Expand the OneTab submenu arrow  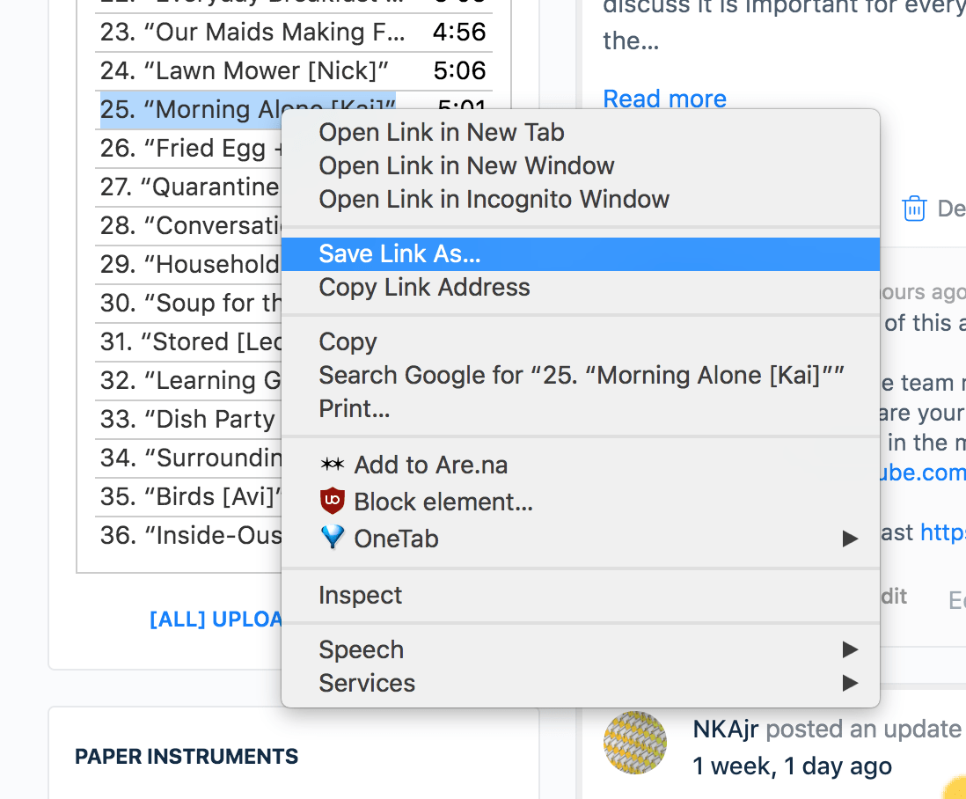click(x=850, y=539)
